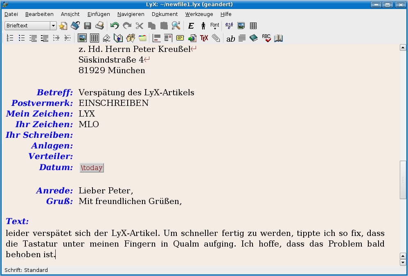This screenshot has height=276, width=408.
Task: Open the Navigieren menu
Action: pyautogui.click(x=131, y=14)
